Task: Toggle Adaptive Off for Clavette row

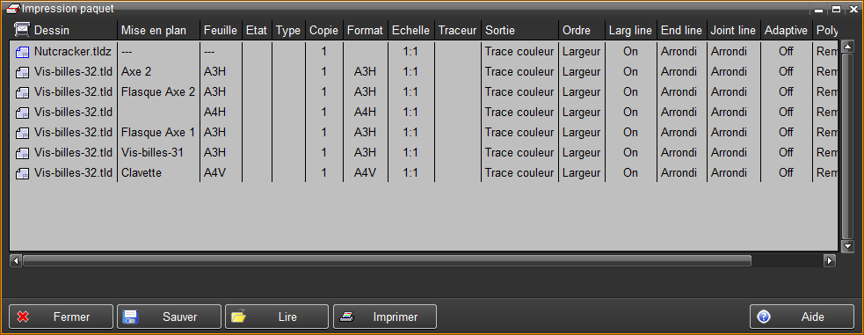Action: pos(786,172)
